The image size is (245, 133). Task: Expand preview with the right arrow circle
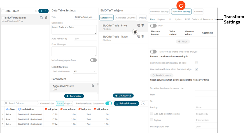tap(143, 103)
